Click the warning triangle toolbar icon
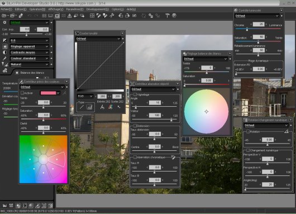This screenshot has height=214, width=296. coord(69,16)
